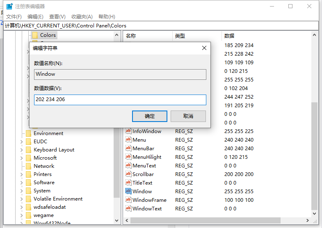Screen dimensions: 322x228
Task: Open the 查看(V) menu
Action: [x=57, y=17]
